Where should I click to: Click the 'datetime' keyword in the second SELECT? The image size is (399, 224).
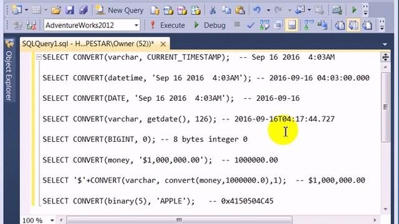click(125, 78)
